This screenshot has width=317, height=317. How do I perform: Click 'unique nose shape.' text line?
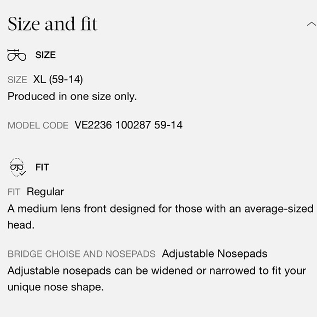click(56, 287)
